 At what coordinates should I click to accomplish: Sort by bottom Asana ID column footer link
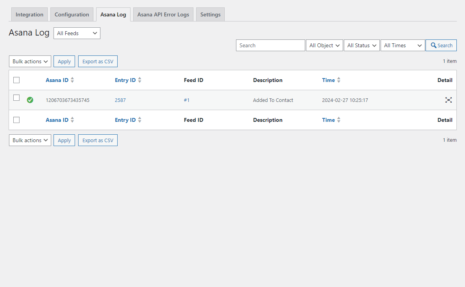point(57,120)
